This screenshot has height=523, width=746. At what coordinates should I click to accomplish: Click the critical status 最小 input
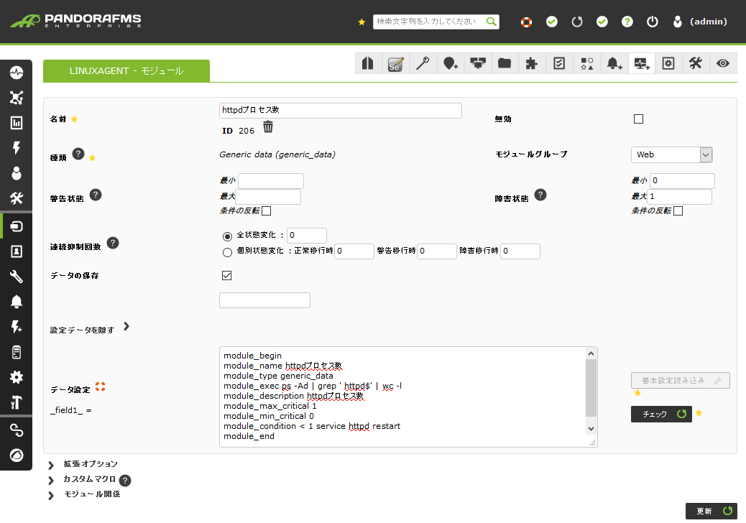(x=682, y=180)
